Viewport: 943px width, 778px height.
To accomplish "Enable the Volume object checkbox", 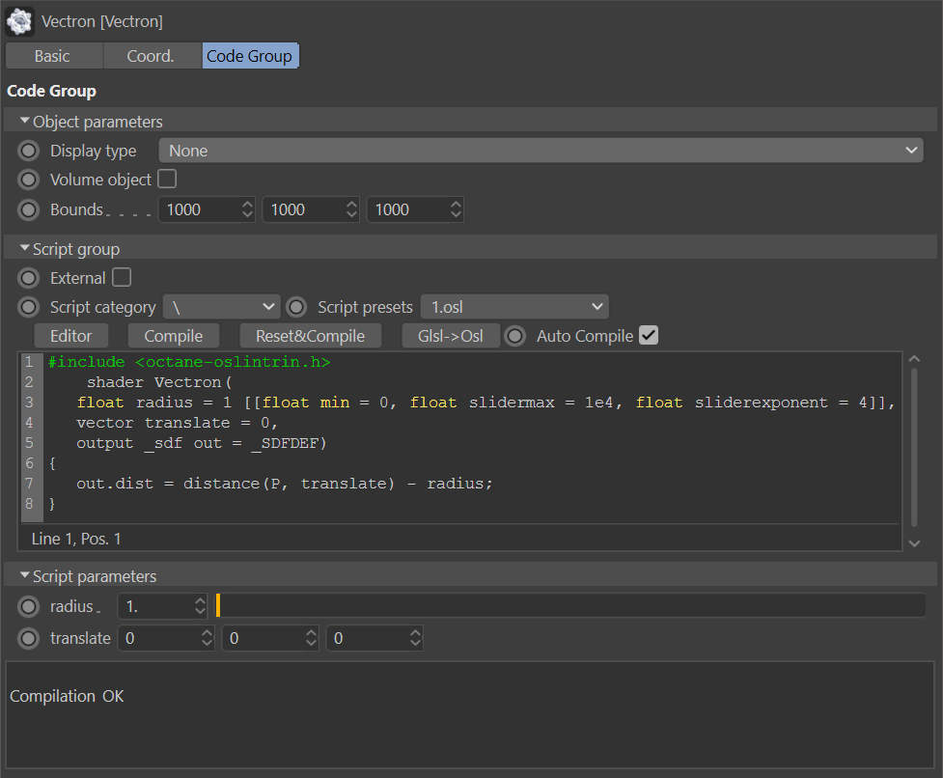I will click(x=167, y=179).
